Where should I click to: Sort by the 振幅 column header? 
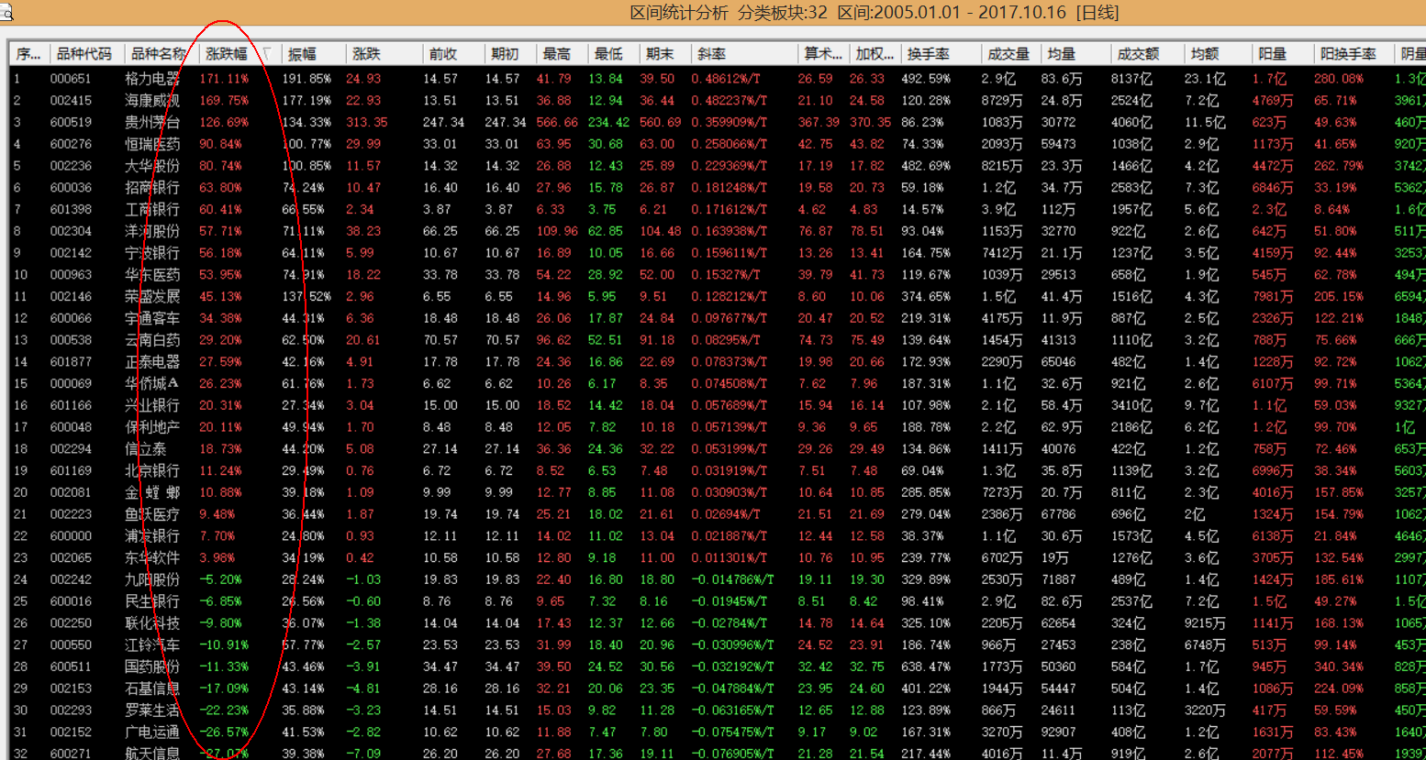[x=301, y=54]
